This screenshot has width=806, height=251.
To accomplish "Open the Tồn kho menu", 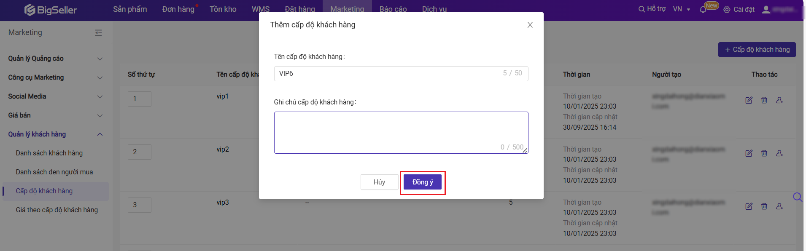I will pos(223,9).
